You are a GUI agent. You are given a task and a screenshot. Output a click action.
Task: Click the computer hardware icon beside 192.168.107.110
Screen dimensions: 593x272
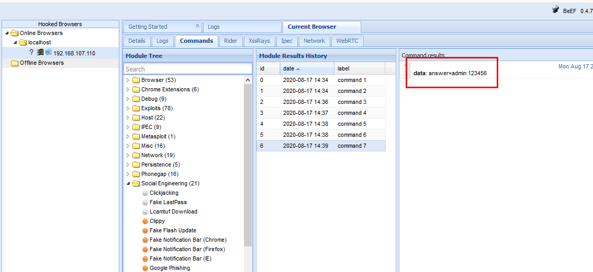click(48, 52)
